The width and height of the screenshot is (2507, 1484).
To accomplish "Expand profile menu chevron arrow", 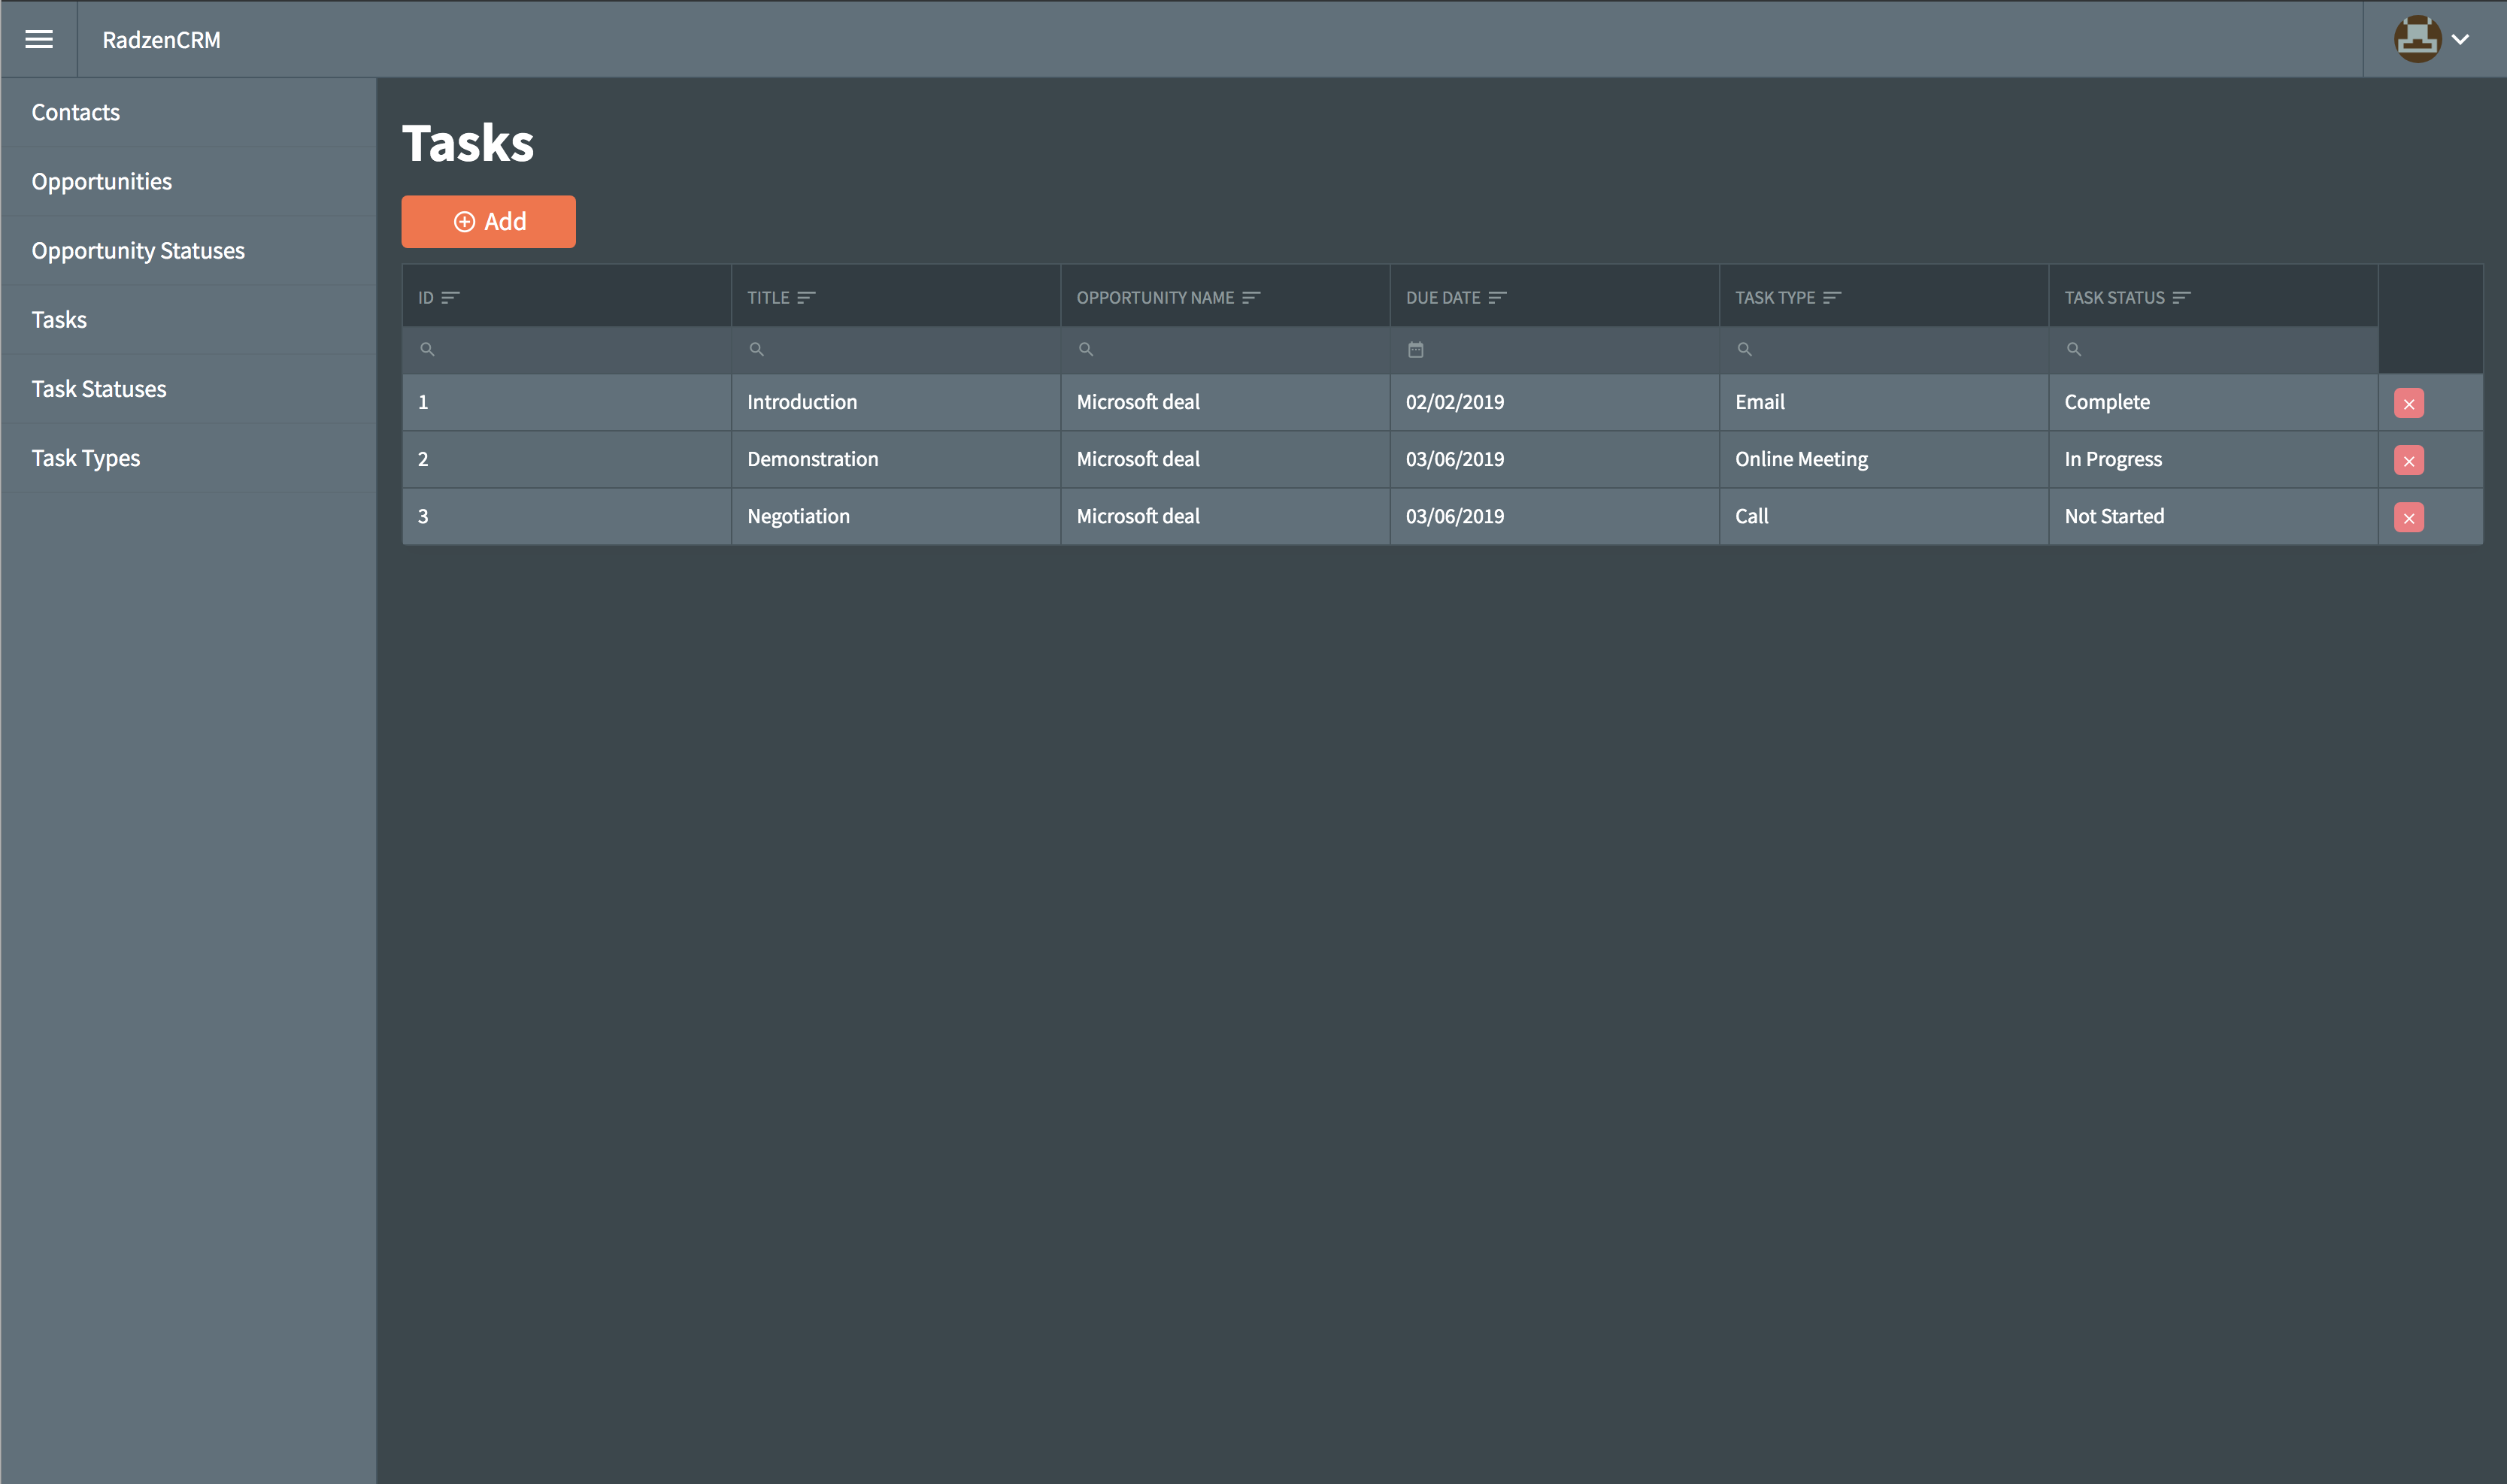I will (2461, 40).
